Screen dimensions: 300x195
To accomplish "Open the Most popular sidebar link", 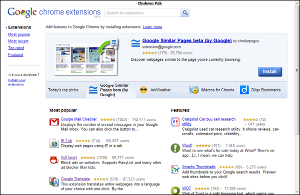I will coord(19,34).
